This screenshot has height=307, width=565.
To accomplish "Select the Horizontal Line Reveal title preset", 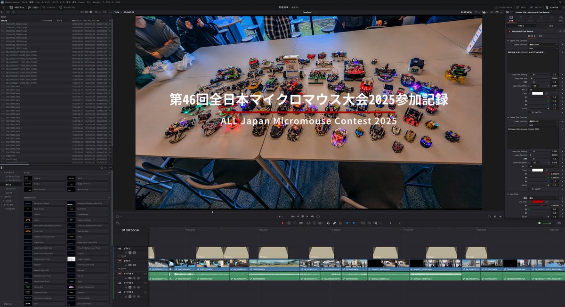I will pyautogui.click(x=44, y=298).
